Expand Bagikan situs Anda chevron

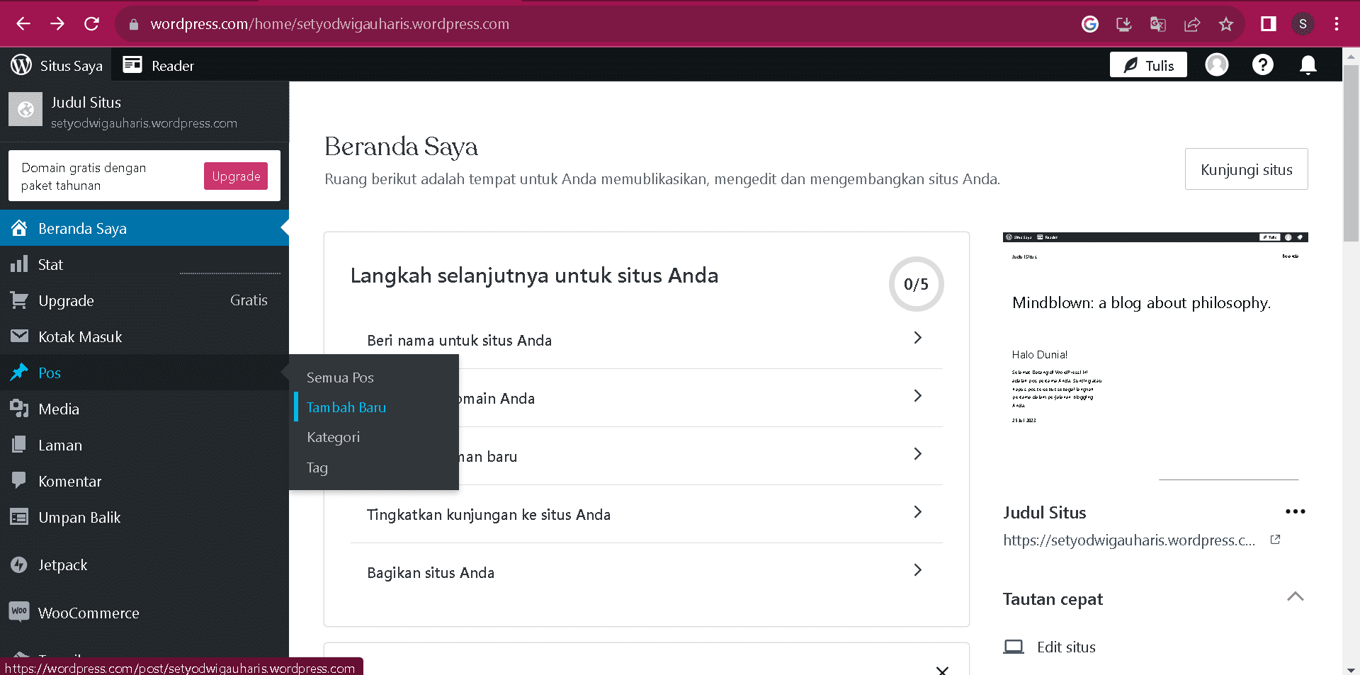pos(917,570)
